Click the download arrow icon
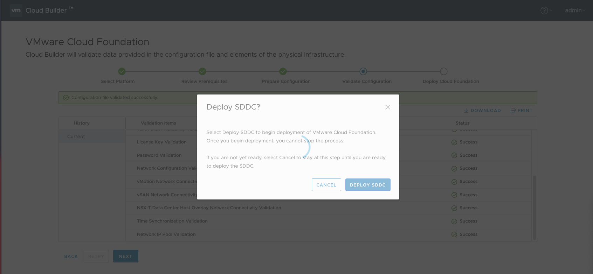The width and height of the screenshot is (593, 274). [x=466, y=110]
